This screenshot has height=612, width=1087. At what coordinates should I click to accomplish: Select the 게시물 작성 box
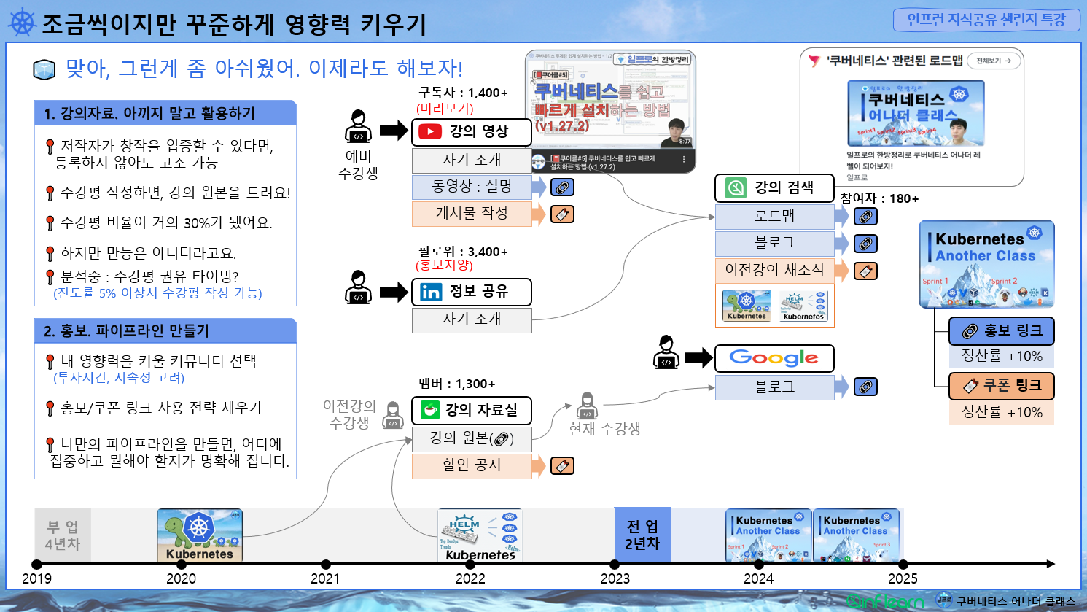tap(472, 214)
